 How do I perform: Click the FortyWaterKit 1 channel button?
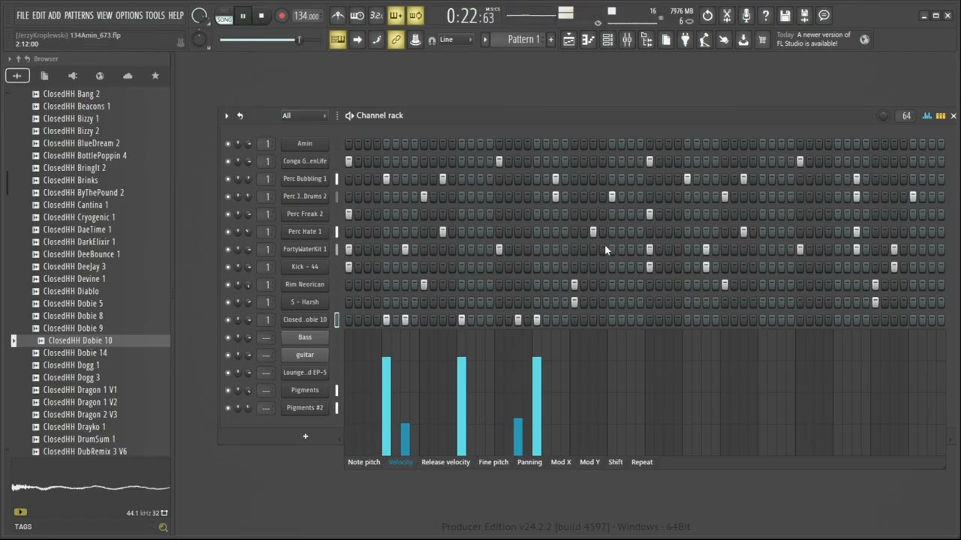tap(305, 249)
